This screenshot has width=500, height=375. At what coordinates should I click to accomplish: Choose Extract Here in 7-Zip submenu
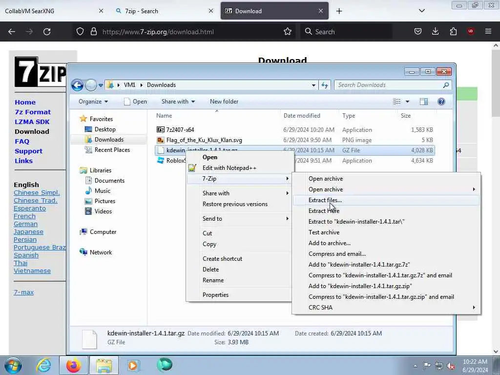[386, 211]
